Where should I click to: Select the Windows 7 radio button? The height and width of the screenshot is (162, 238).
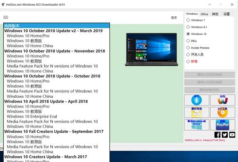tap(188, 20)
